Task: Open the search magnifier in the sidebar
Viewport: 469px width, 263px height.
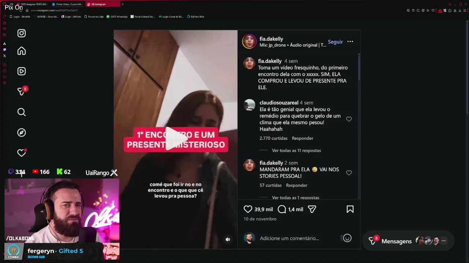Action: [22, 112]
